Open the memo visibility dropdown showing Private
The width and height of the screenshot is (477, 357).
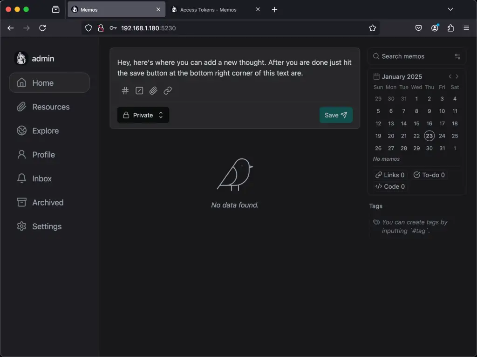point(143,115)
